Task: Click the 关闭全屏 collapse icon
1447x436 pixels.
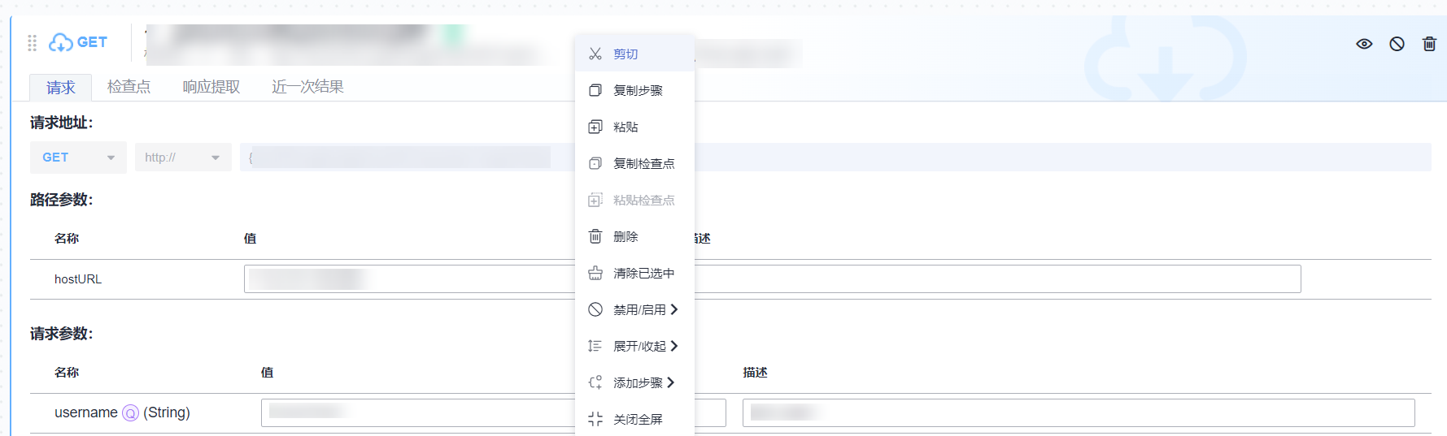Action: [x=595, y=419]
